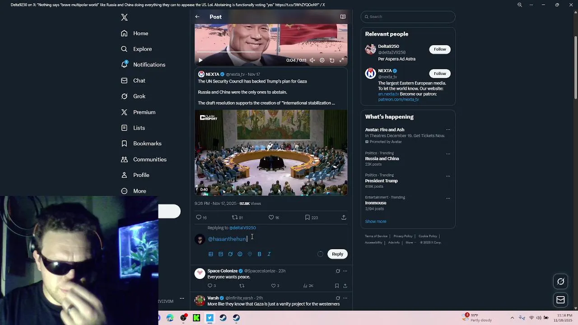Open Grok in the sidebar
Screen dimensions: 578x325
(133, 96)
